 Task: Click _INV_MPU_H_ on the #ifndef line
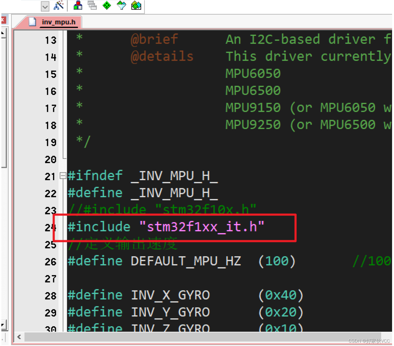tap(175, 176)
